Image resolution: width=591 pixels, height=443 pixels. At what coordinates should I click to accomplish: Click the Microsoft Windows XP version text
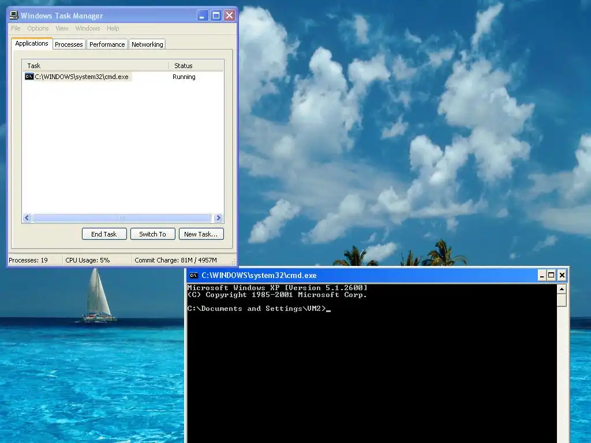[x=277, y=288]
